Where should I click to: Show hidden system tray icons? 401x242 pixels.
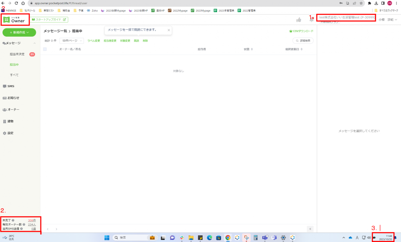[x=343, y=238]
